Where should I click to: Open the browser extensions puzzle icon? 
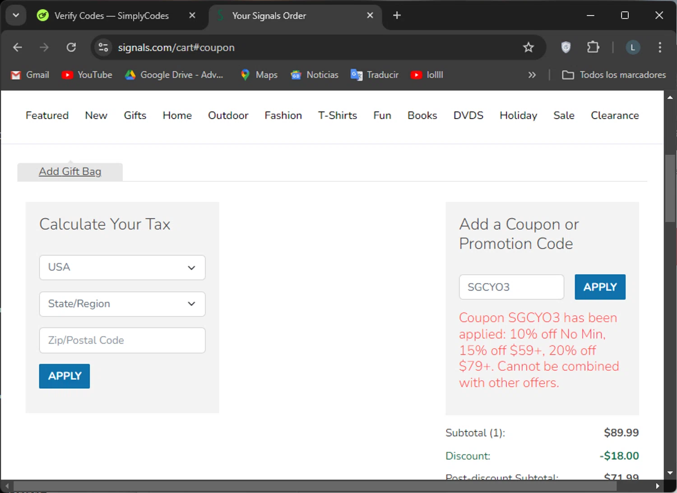click(593, 47)
